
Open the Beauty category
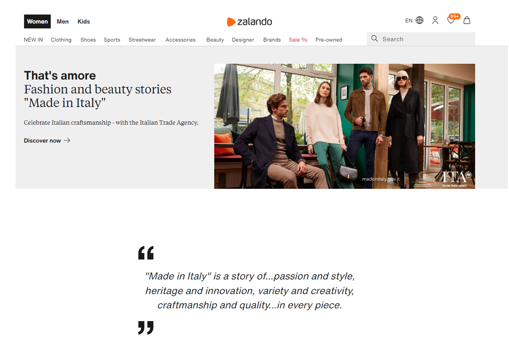215,40
